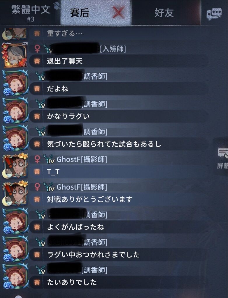This screenshot has height=298, width=228.
Task: Click the female gender icon by the 入殮師 player
Action: [x=37, y=49]
